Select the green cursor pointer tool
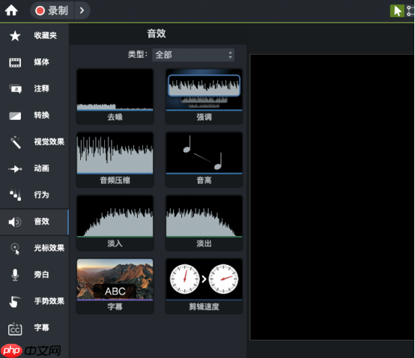 (397, 10)
